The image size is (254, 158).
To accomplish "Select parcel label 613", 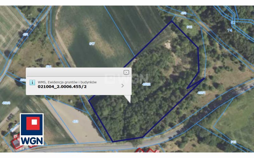I will [x=233, y=142].
